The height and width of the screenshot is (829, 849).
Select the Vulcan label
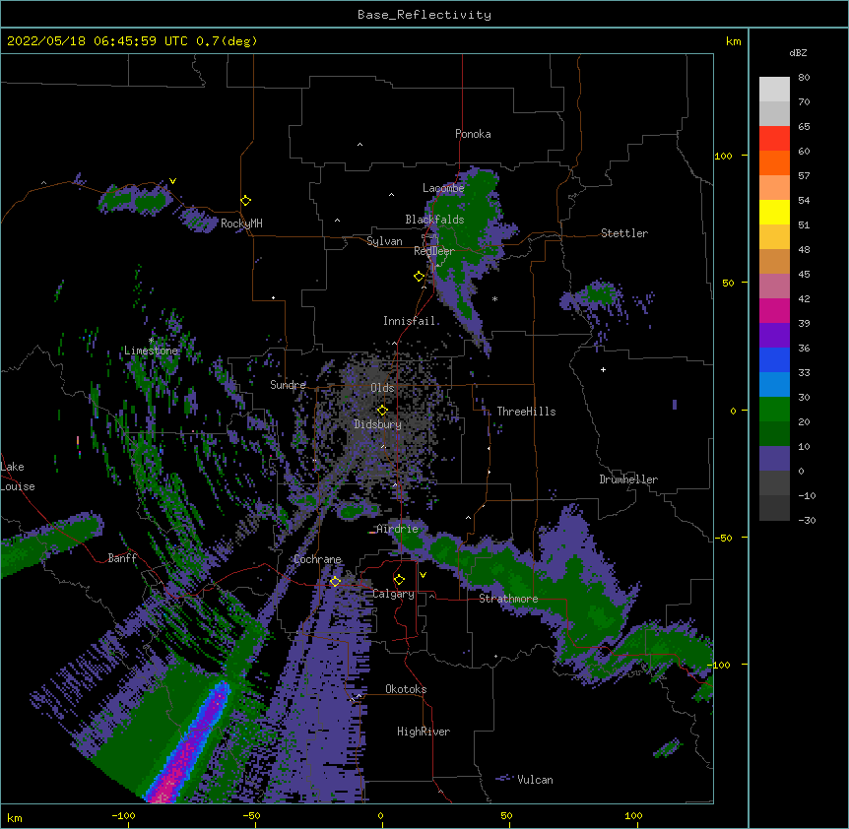point(535,780)
